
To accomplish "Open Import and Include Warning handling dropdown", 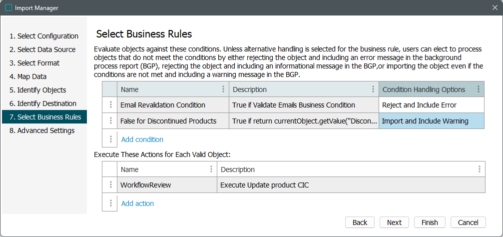I will [x=431, y=120].
